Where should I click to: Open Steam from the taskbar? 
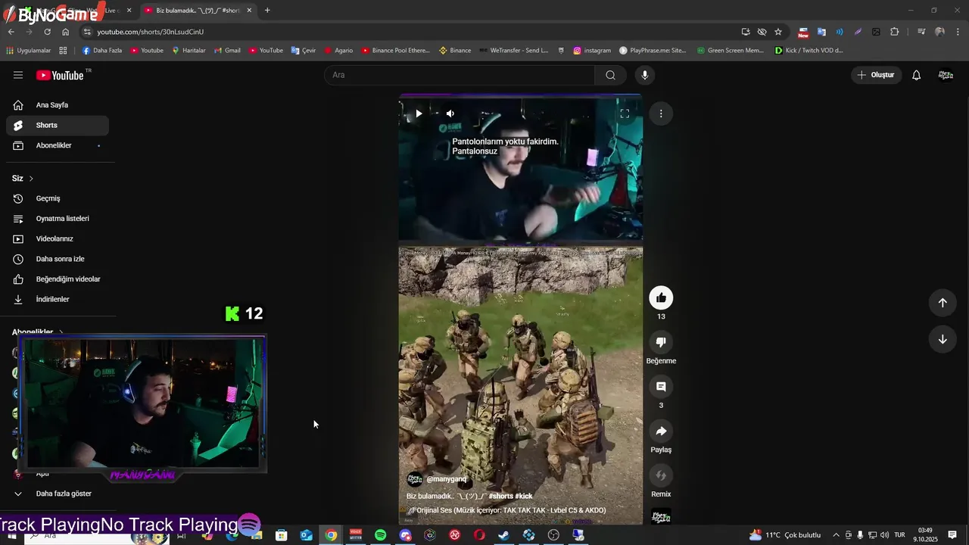pyautogui.click(x=503, y=535)
